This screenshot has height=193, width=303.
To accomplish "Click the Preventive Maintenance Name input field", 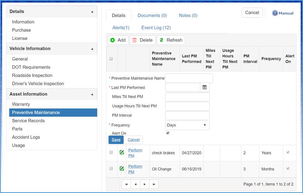I will [189, 78].
